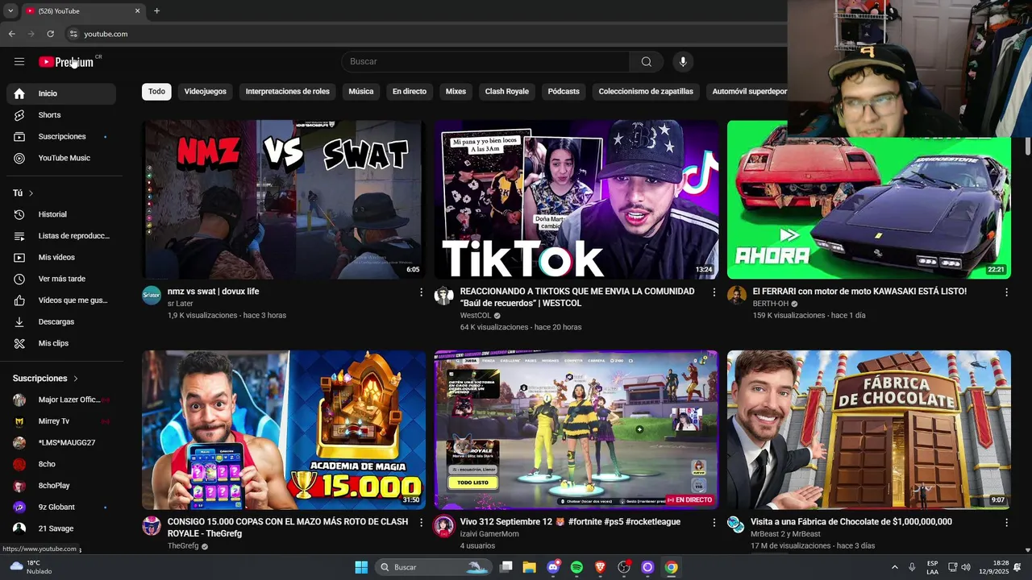Viewport: 1032px width, 580px height.
Task: Click the search magnifier button
Action: pos(646,62)
